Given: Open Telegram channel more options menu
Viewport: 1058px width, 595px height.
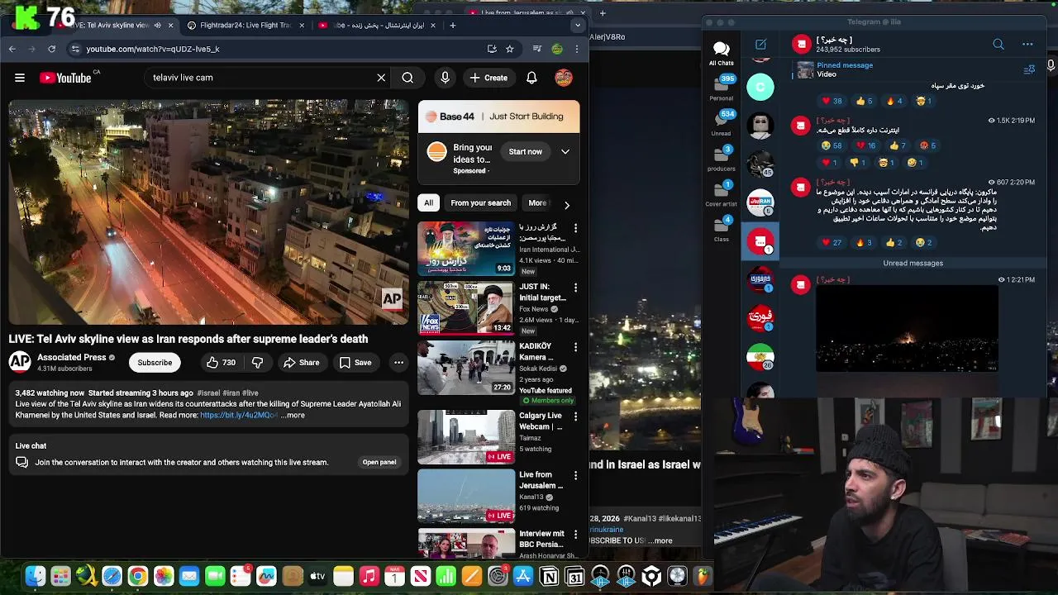Looking at the screenshot, I should pos(1027,45).
